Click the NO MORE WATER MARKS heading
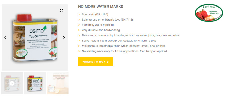The height and width of the screenshot is (100, 225). 101,7
